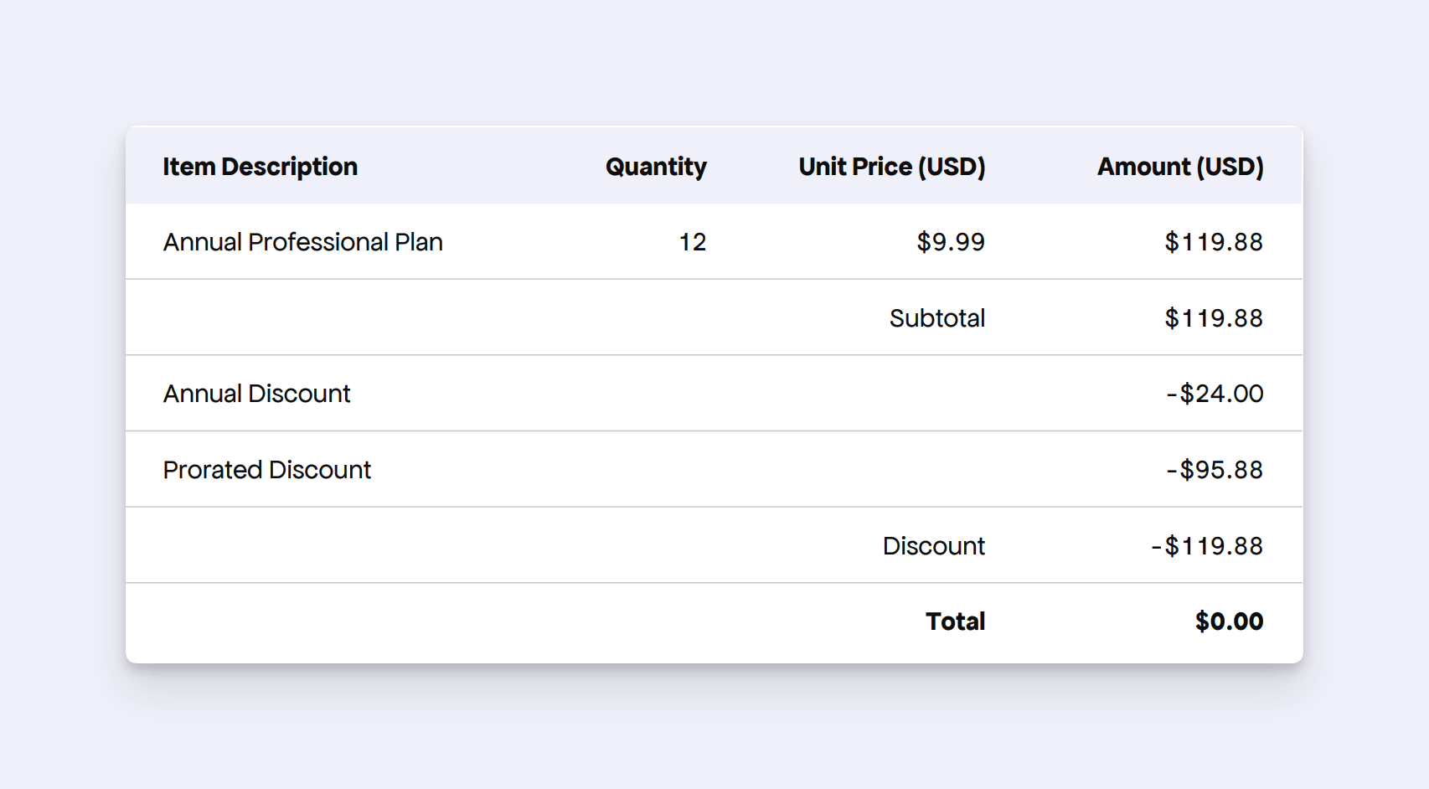Click the -$119.88 total discount value
This screenshot has height=789, width=1429.
[1206, 546]
